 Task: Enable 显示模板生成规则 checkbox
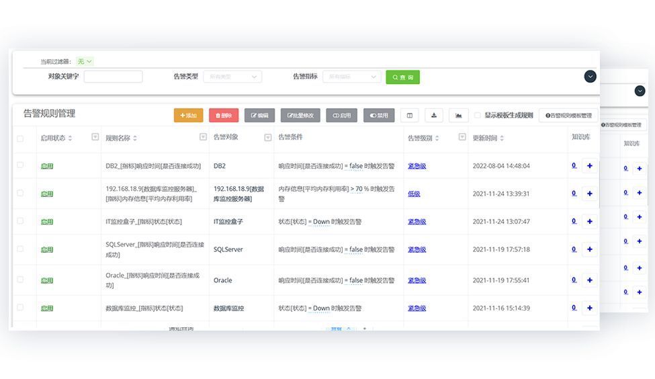[477, 116]
